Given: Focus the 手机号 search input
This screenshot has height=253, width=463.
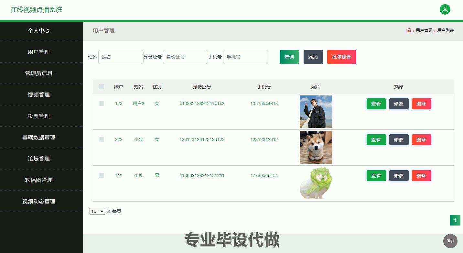Looking at the screenshot, I should (246, 57).
